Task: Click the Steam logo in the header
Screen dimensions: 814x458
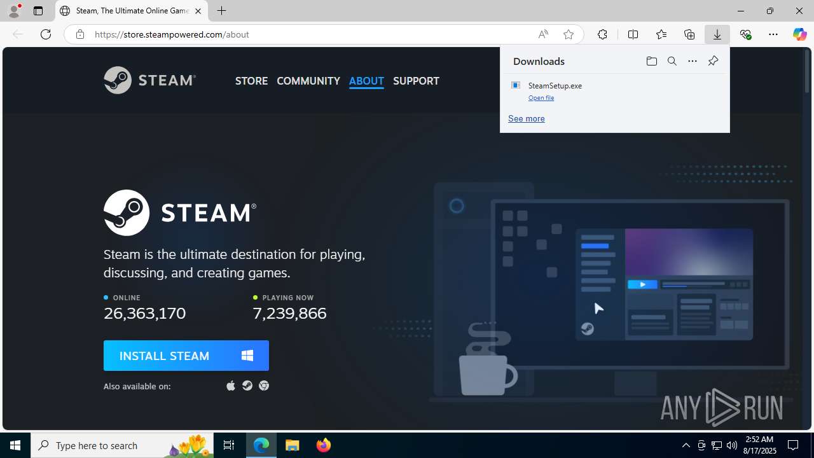Action: (x=149, y=80)
